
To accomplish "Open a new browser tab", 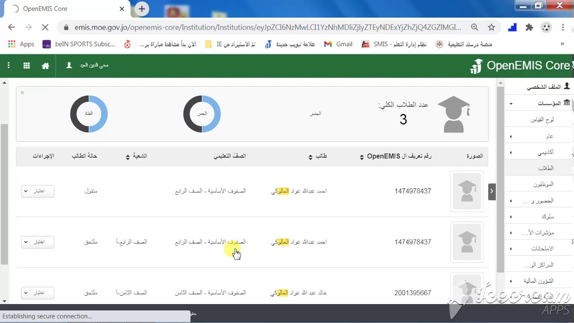I will point(142,9).
